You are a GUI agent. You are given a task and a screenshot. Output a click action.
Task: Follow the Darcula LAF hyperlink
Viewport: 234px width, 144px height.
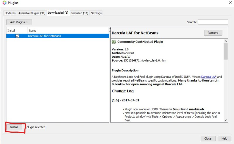tap(209, 77)
